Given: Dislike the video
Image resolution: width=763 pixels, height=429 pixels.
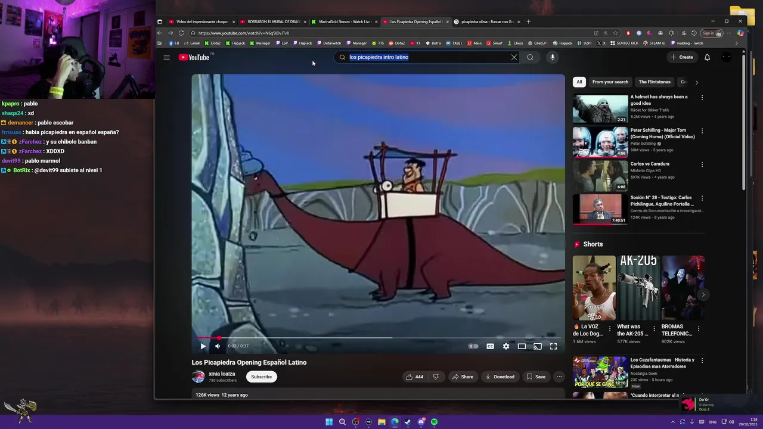Looking at the screenshot, I should [x=436, y=377].
